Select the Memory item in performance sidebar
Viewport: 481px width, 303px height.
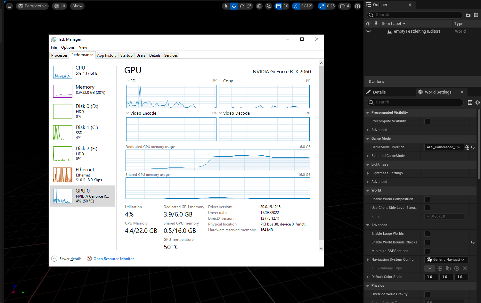point(83,91)
